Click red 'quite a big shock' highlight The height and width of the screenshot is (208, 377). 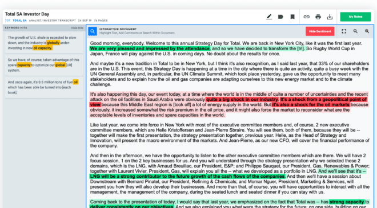click(242, 99)
